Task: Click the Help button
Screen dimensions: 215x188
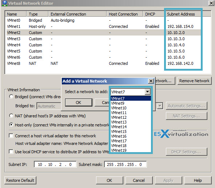Action: click(198, 180)
